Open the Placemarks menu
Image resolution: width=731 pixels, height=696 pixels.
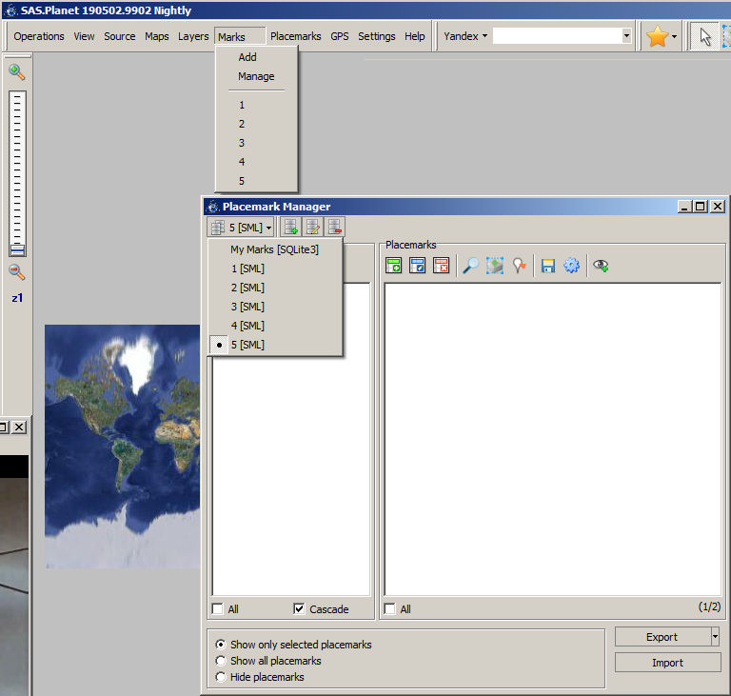(x=295, y=36)
